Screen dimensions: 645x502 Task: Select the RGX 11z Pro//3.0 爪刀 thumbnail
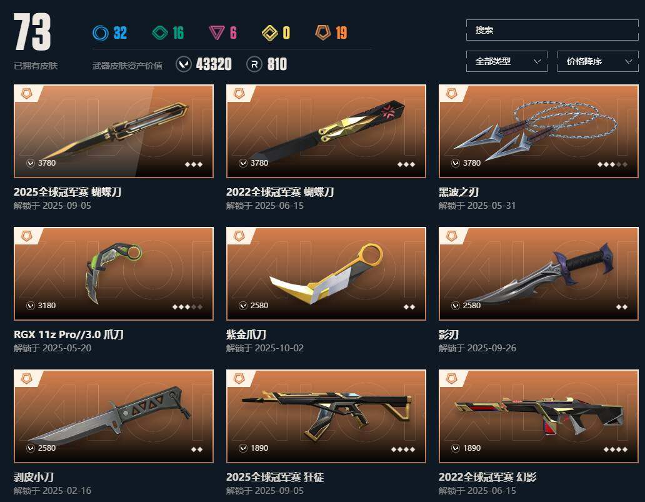coord(114,274)
